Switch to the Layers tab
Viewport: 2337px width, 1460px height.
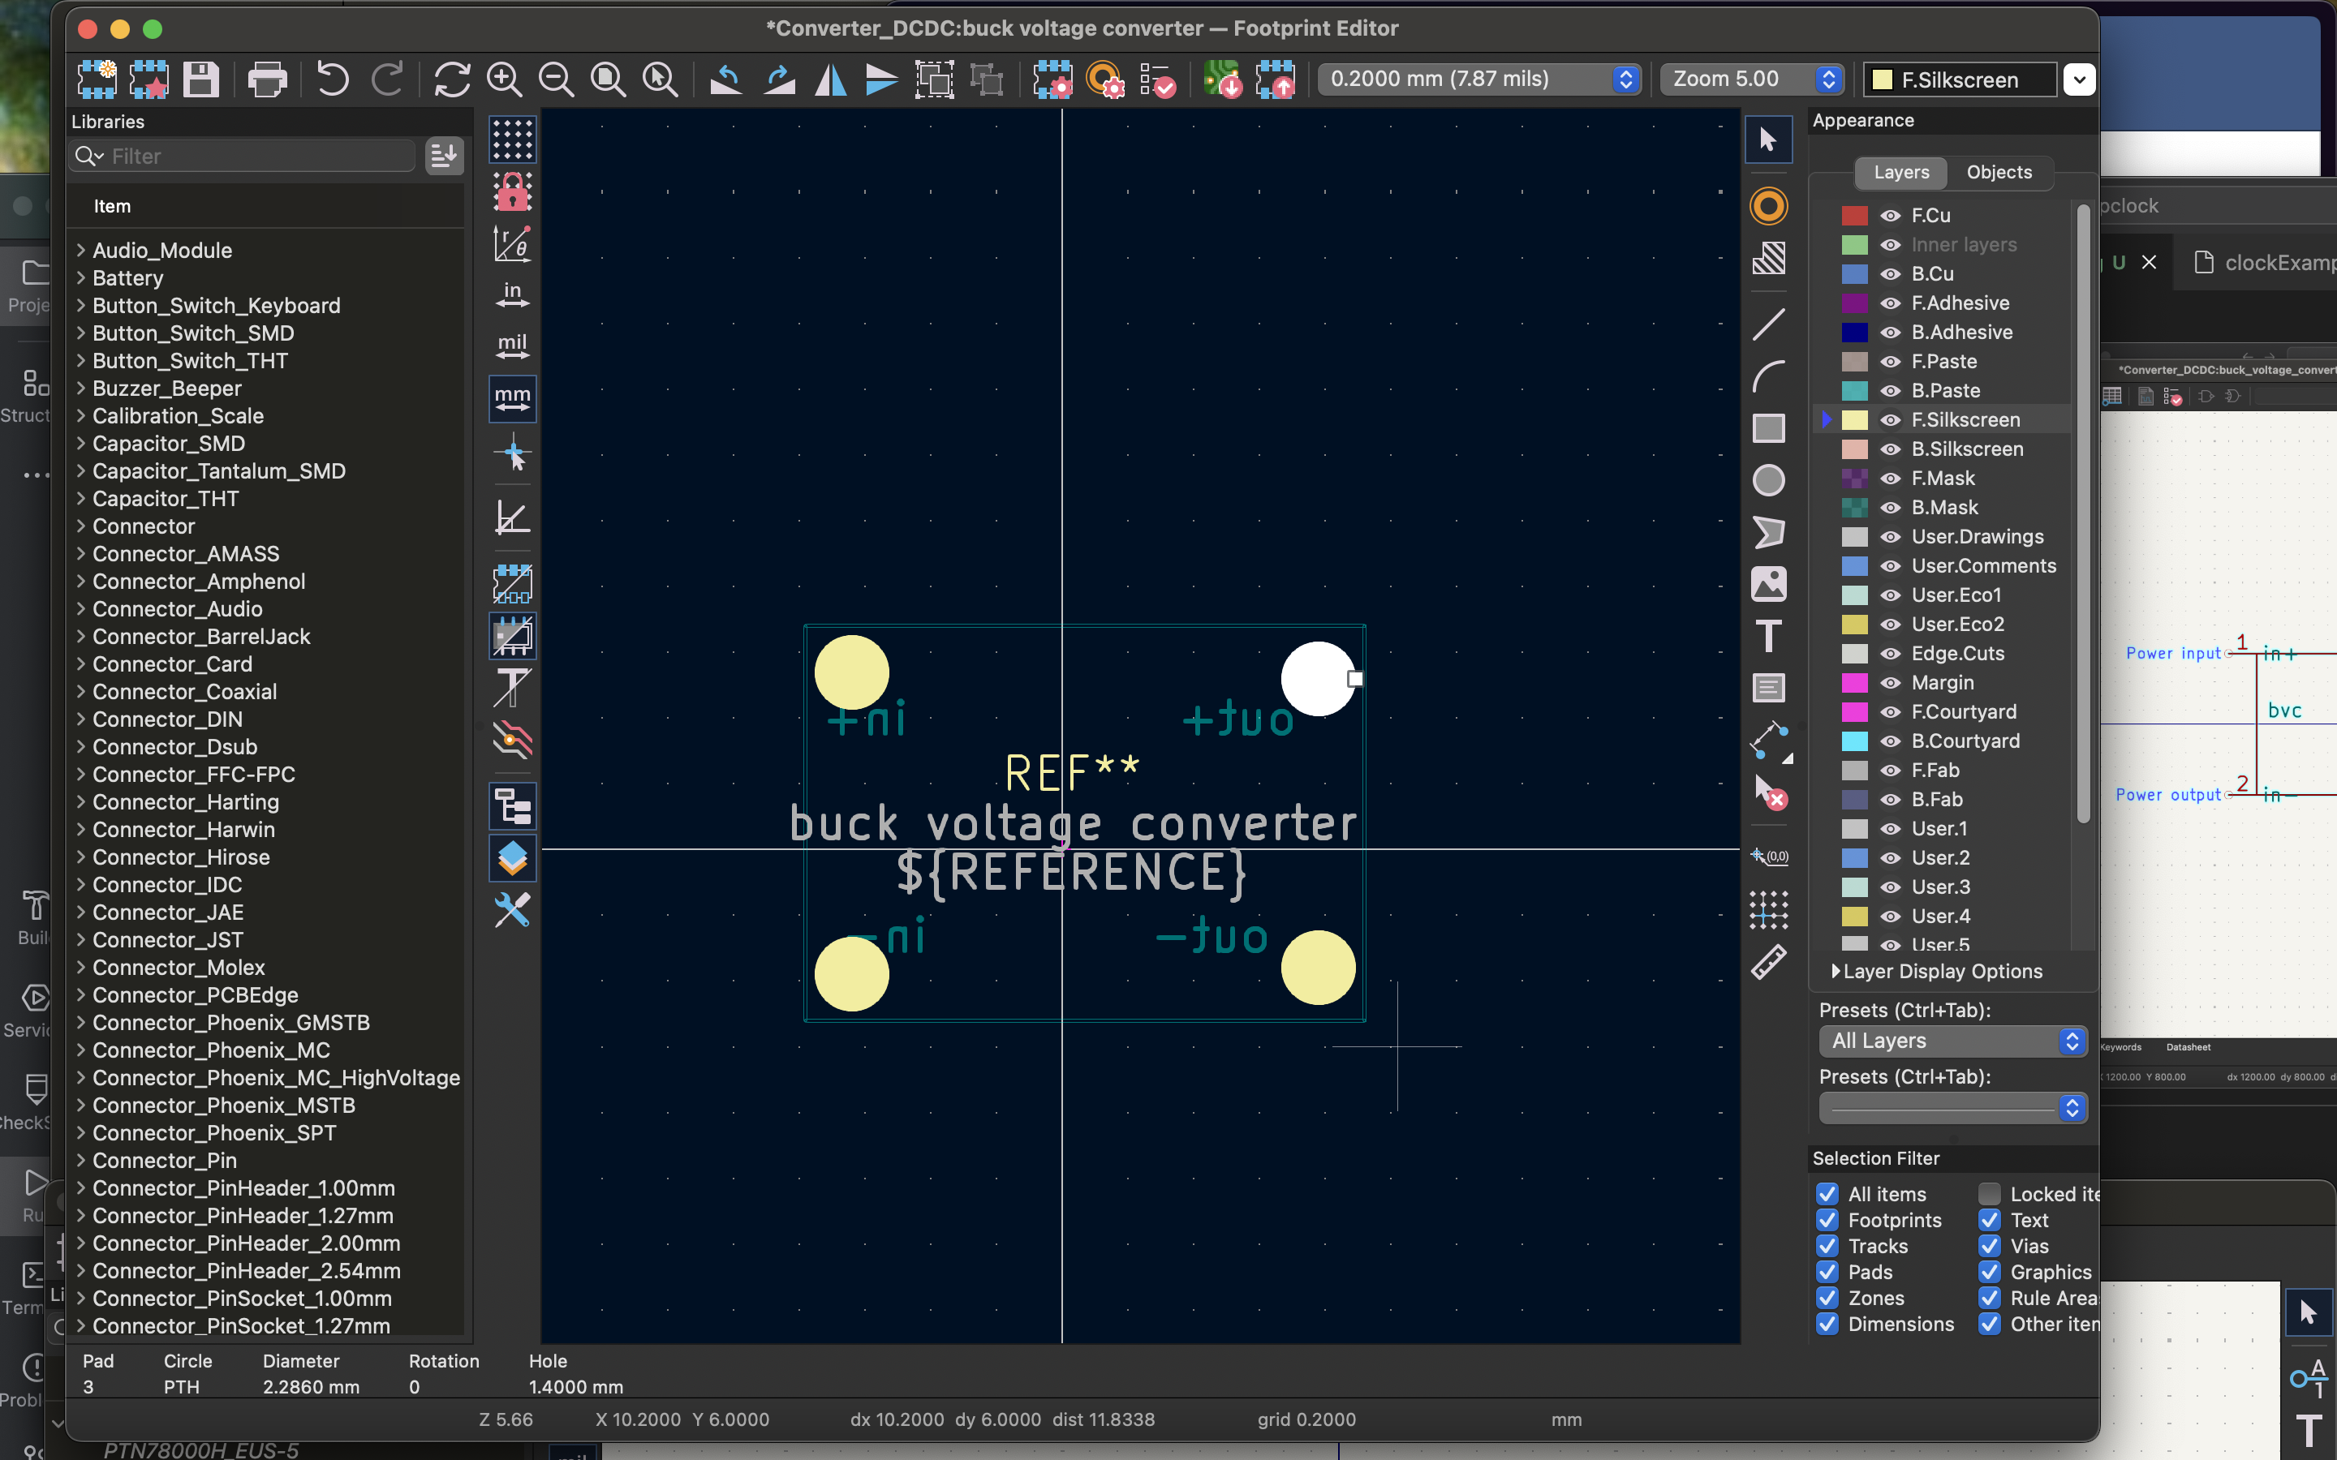1900,172
